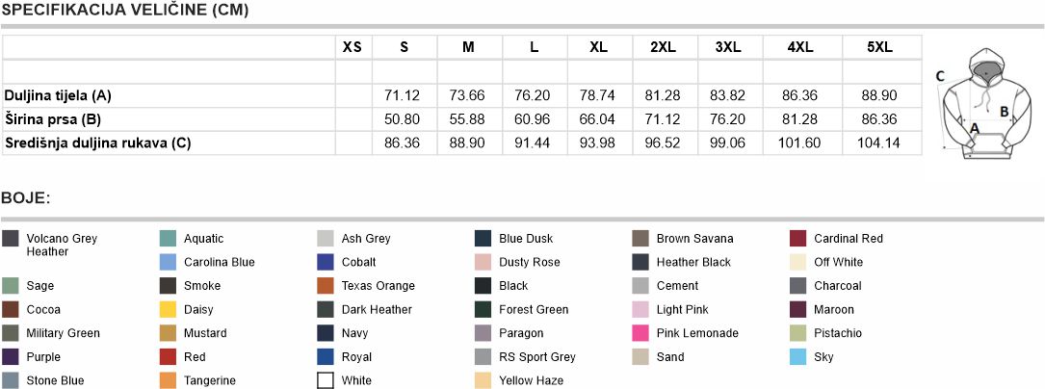Image resolution: width=1045 pixels, height=389 pixels.
Task: Select the Sky blue color swatch
Action: [x=797, y=357]
